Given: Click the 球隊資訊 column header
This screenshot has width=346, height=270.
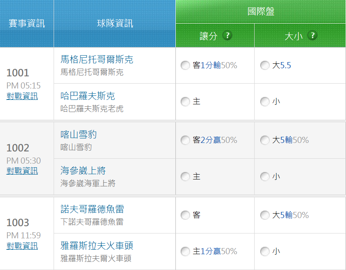Looking at the screenshot, I should click(115, 24).
